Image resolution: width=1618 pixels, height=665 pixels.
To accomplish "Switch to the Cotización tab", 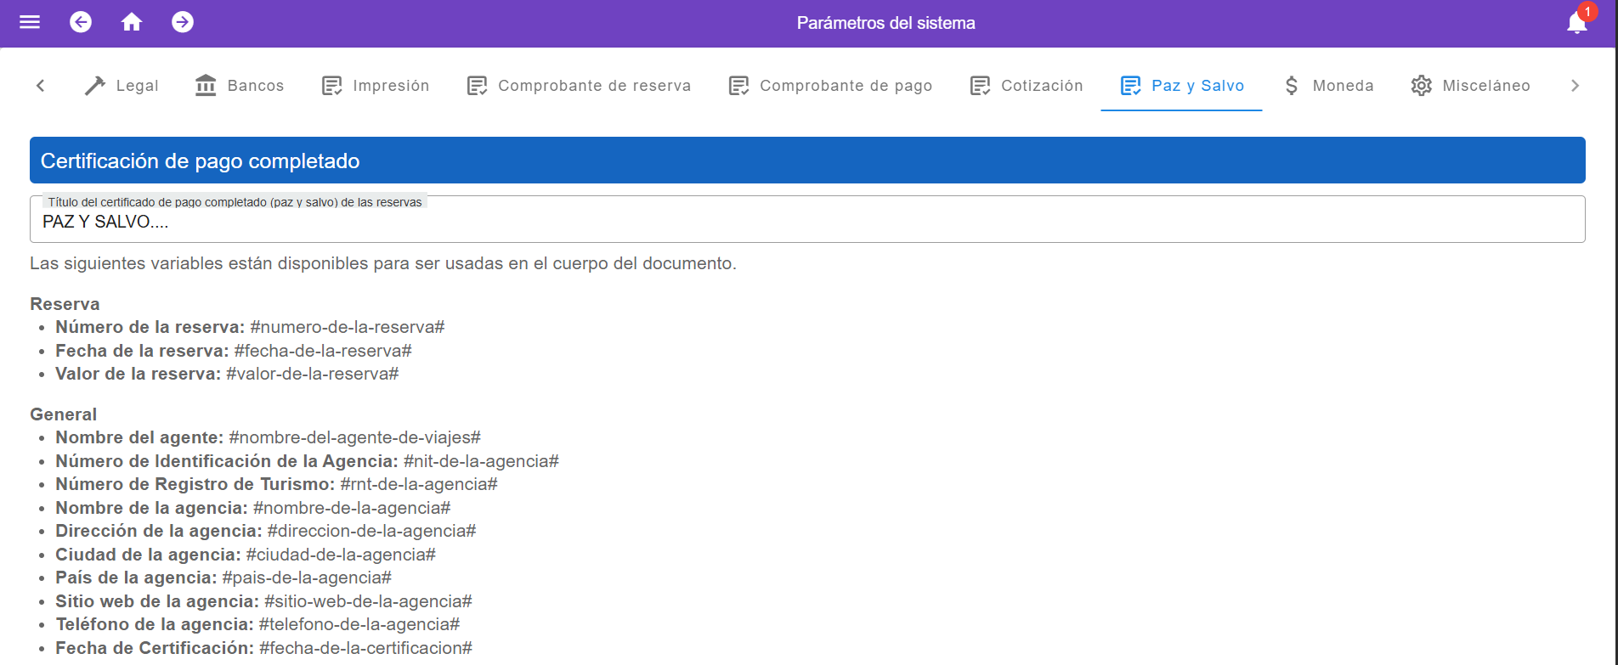I will point(1027,86).
